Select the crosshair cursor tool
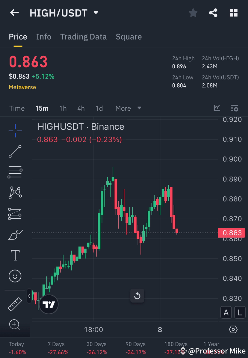Image resolution: width=248 pixels, height=358 pixels. 15,130
